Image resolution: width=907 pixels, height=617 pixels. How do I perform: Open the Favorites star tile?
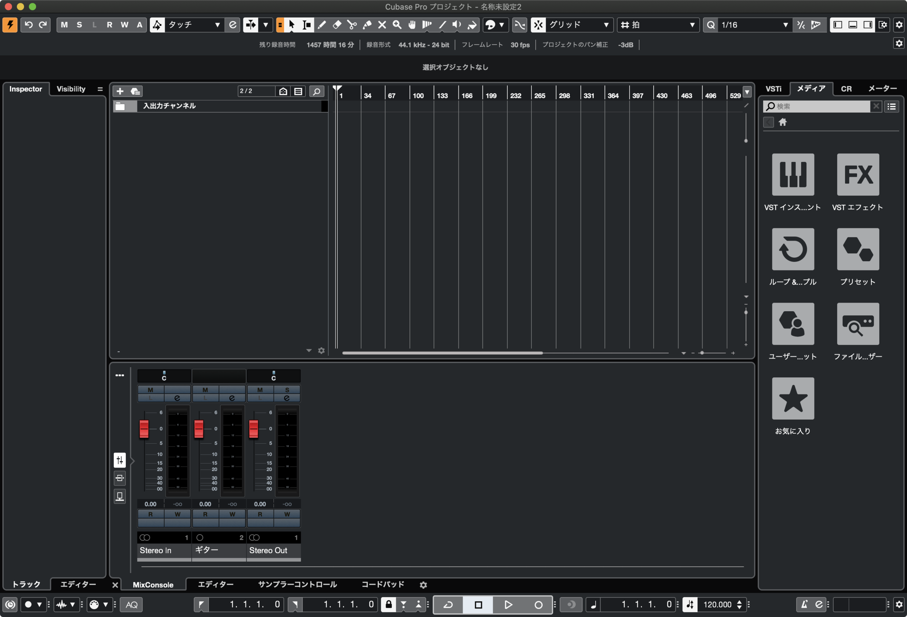tap(793, 398)
